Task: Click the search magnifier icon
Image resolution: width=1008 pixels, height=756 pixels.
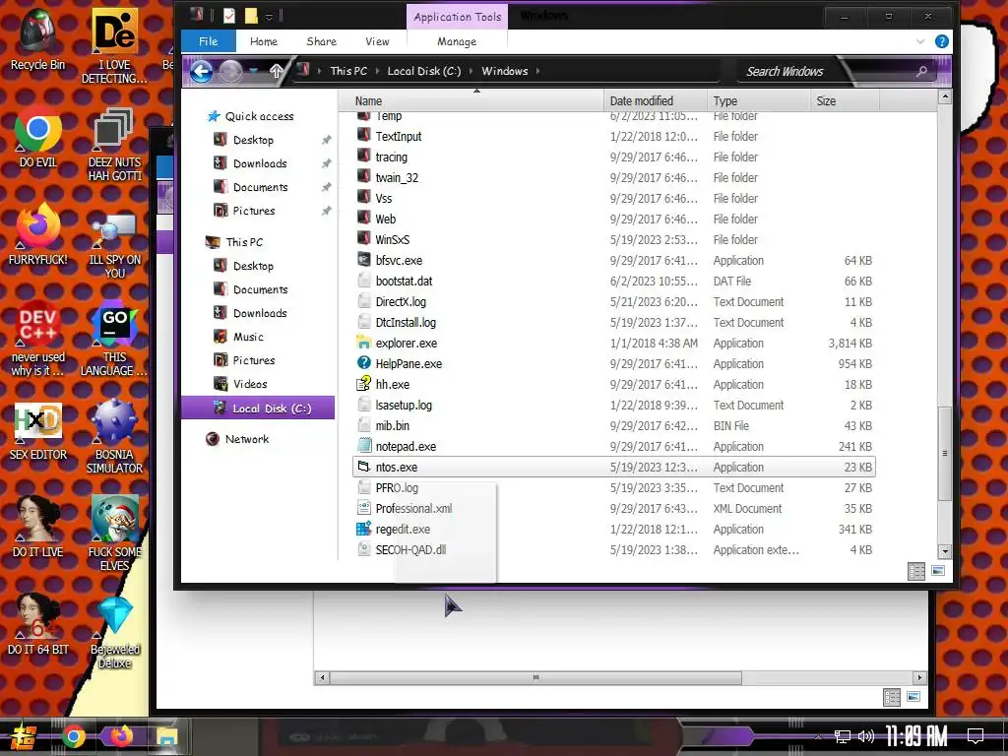Action: [921, 71]
